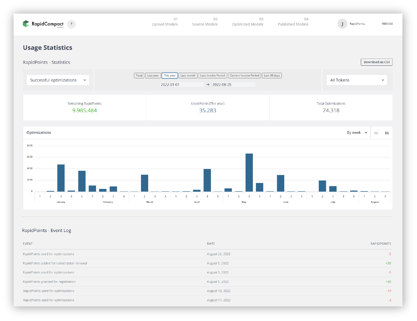
Task: Click the EVENT column header
Action: (28, 244)
